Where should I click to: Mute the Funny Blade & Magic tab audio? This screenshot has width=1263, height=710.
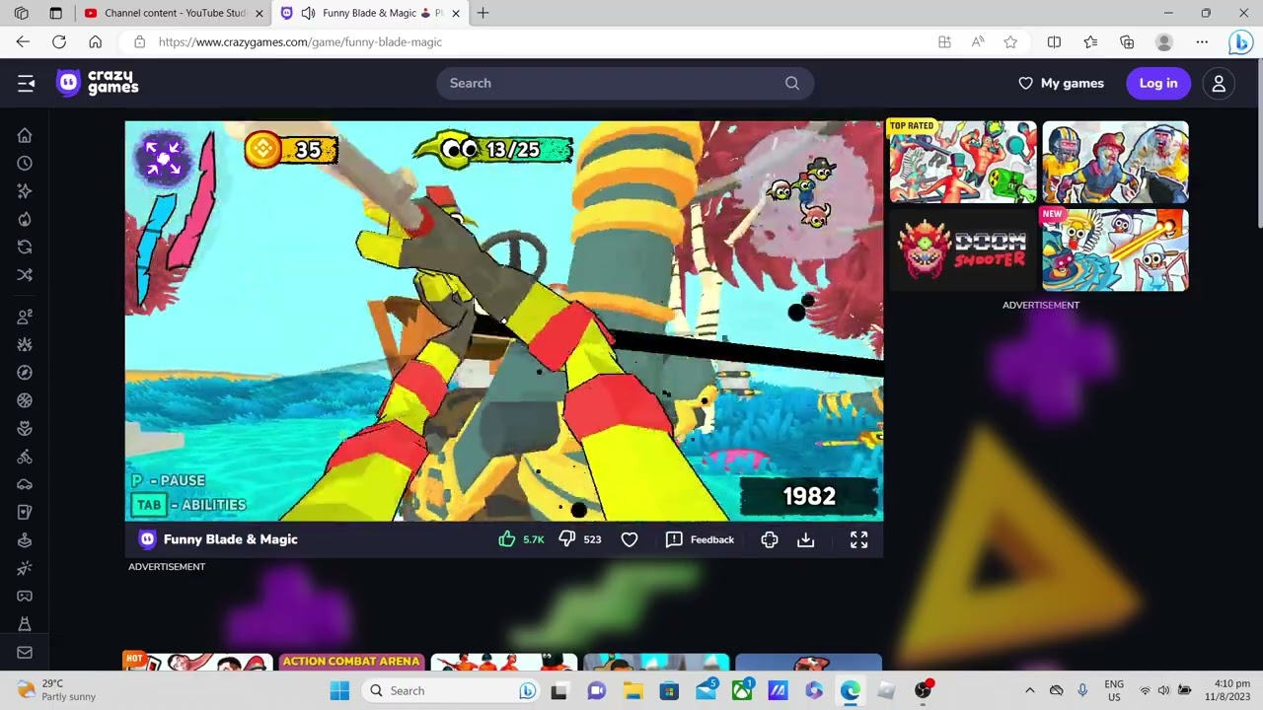point(308,13)
